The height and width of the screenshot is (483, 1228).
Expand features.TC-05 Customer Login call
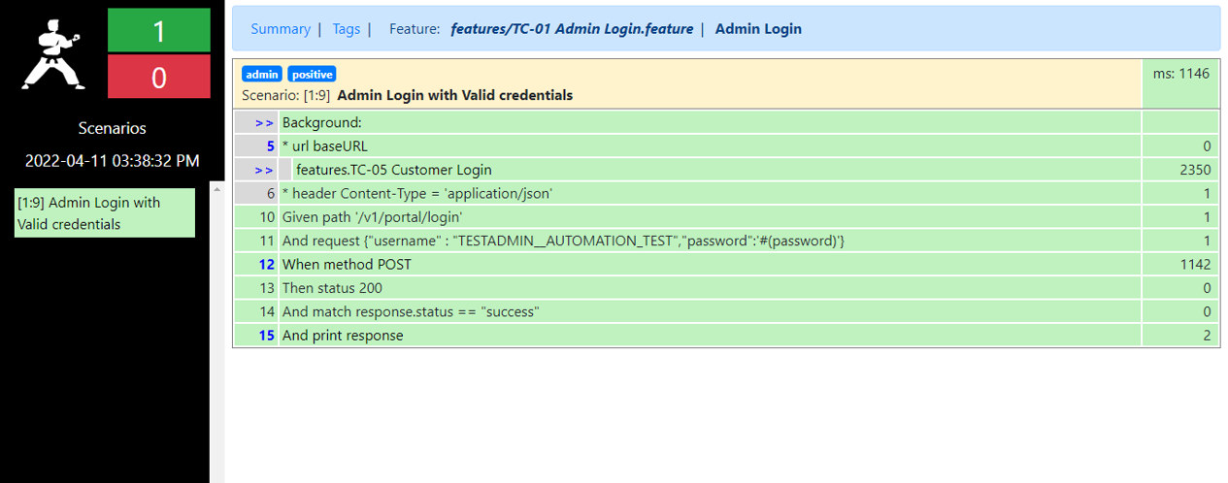pyautogui.click(x=263, y=170)
